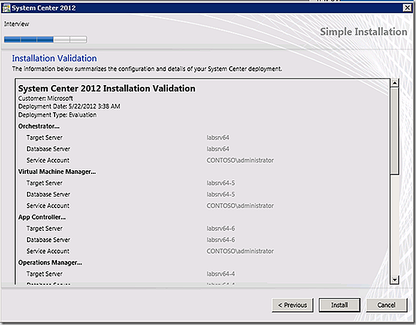
Task: Click the System Center 2012 title bar icon
Action: pos(6,8)
